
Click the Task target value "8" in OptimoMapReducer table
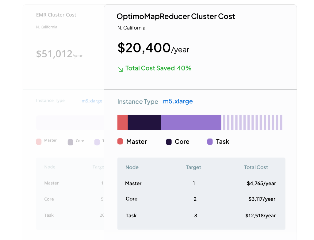[x=196, y=215]
